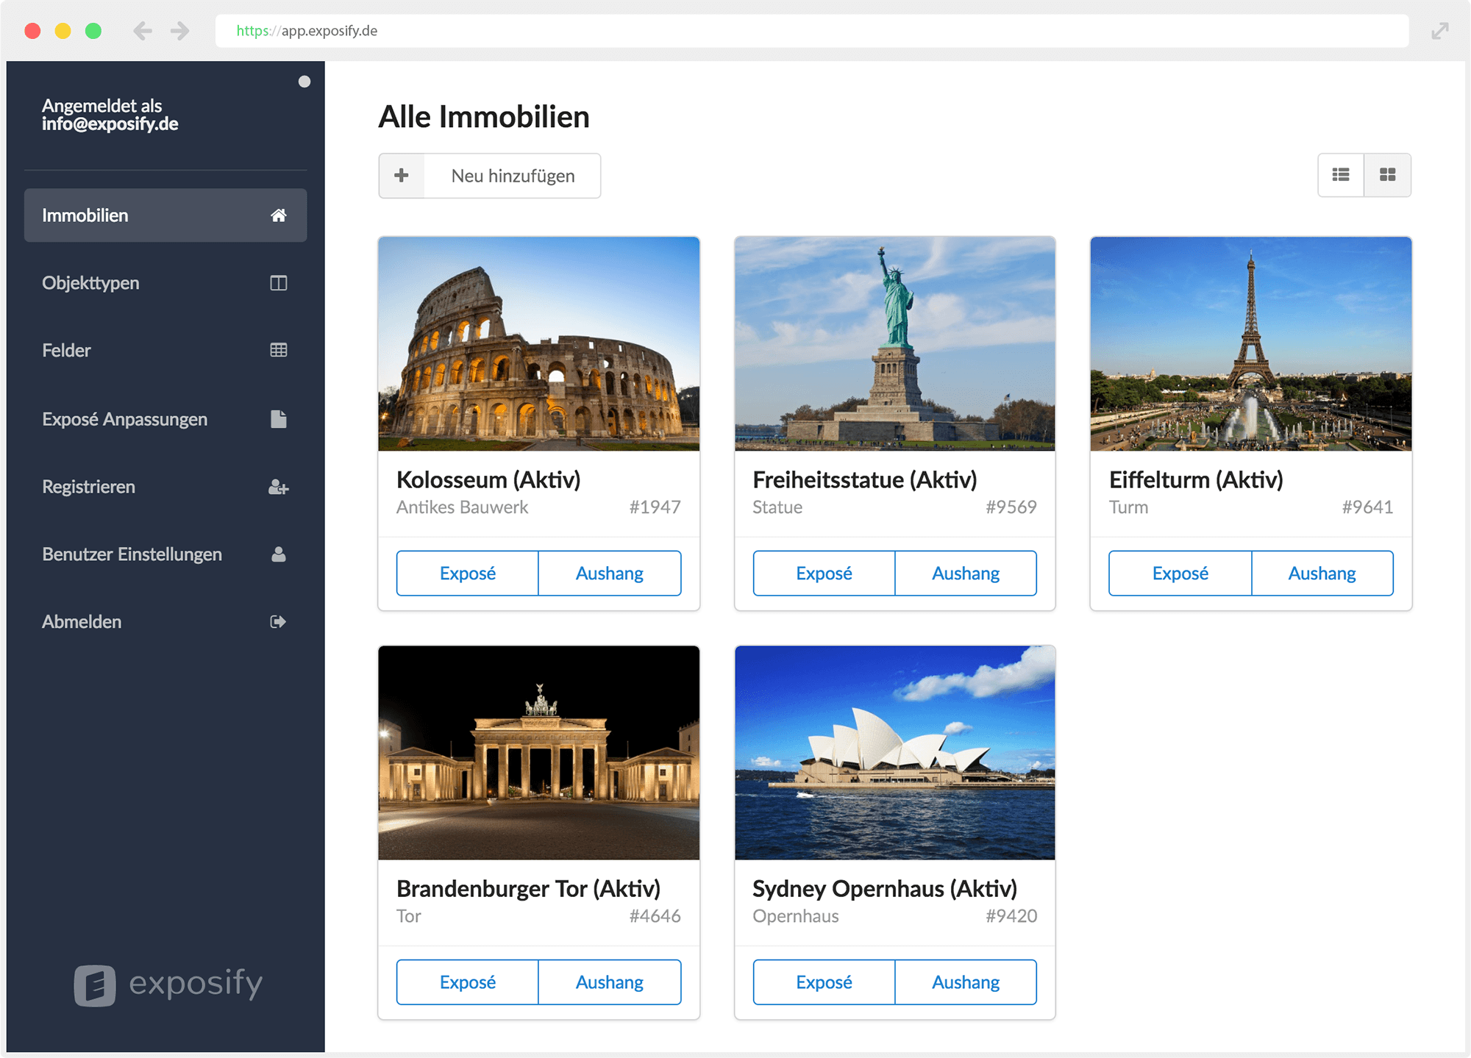
Task: Click the #1947 ID on Kolosseum
Action: click(655, 507)
